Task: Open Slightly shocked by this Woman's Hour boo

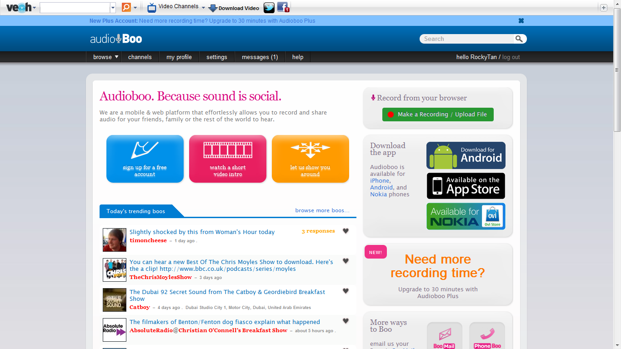Action: pos(202,232)
